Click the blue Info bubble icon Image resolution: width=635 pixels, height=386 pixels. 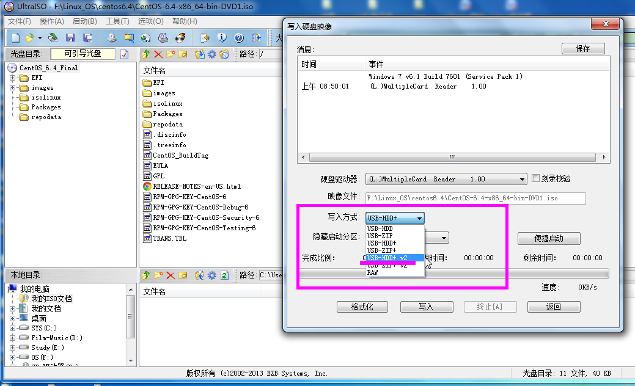(x=222, y=38)
